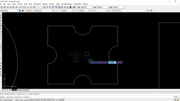Open the Draw menu
This screenshot has width=180, height=101.
[30, 4]
